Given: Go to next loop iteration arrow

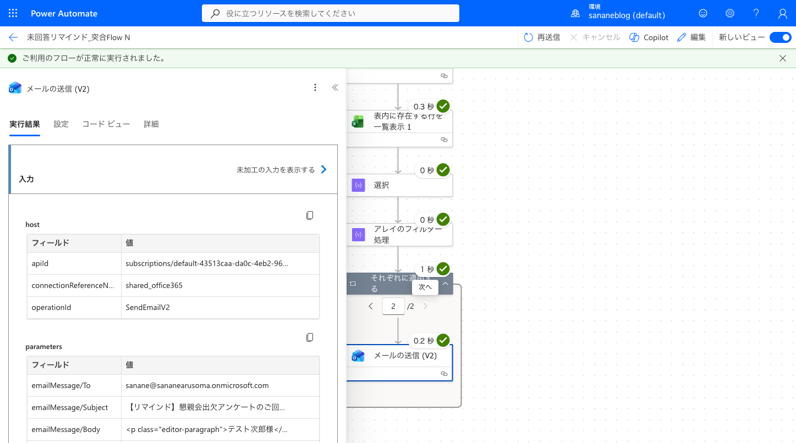Looking at the screenshot, I should click(x=425, y=306).
